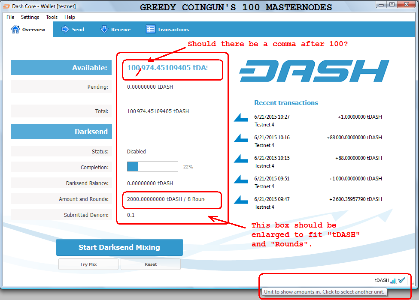Switch to the Send tab
This screenshot has width=419, height=300.
[x=73, y=29]
